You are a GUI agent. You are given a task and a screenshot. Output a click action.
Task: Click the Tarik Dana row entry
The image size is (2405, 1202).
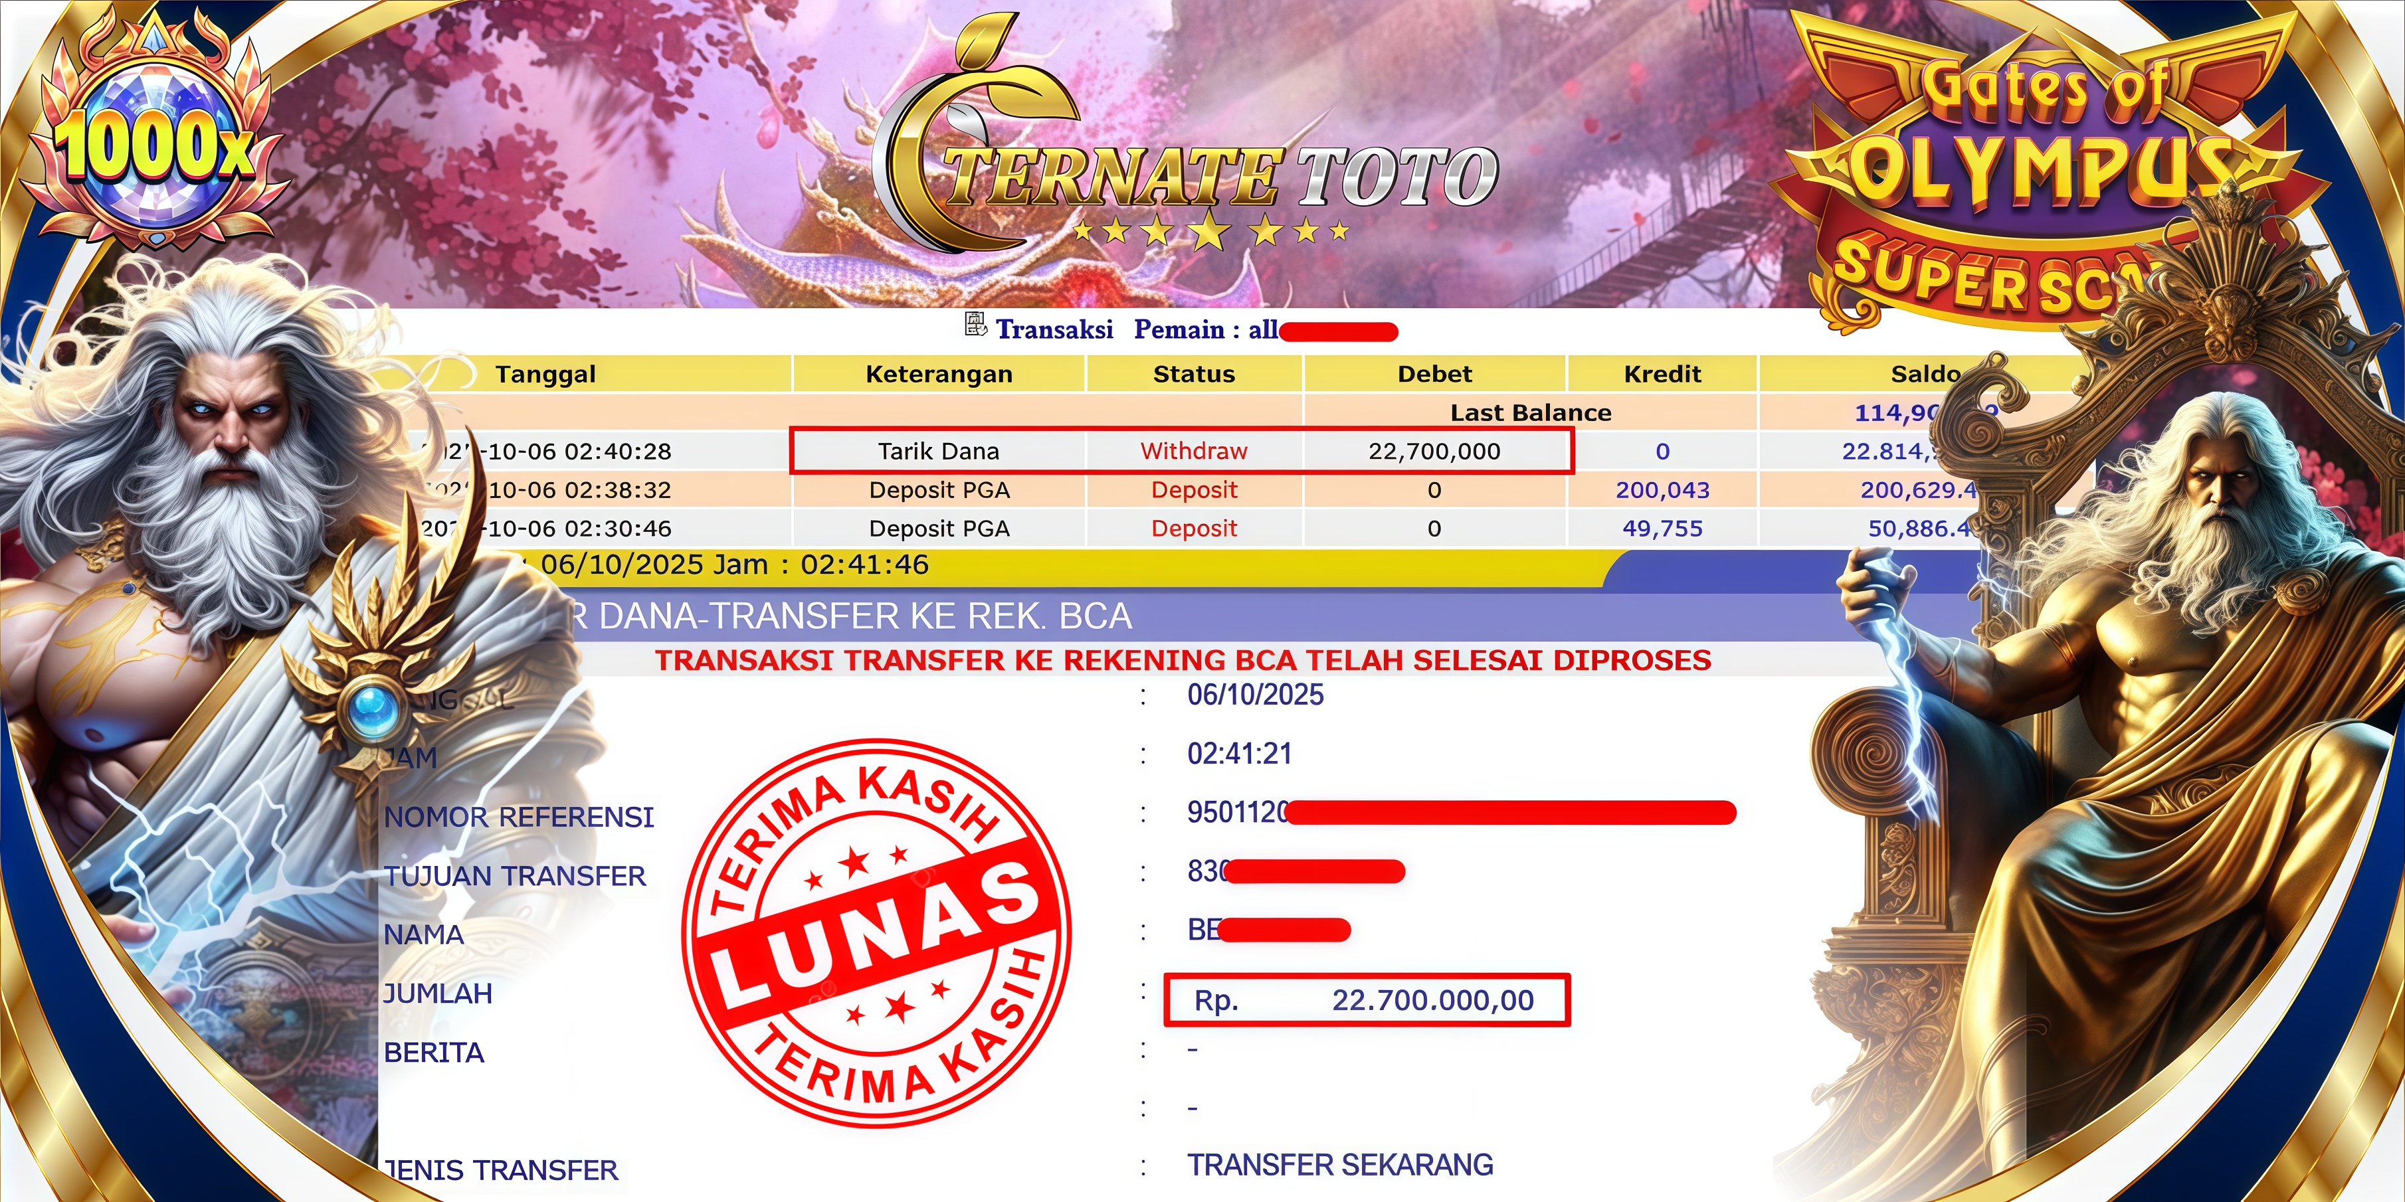938,452
